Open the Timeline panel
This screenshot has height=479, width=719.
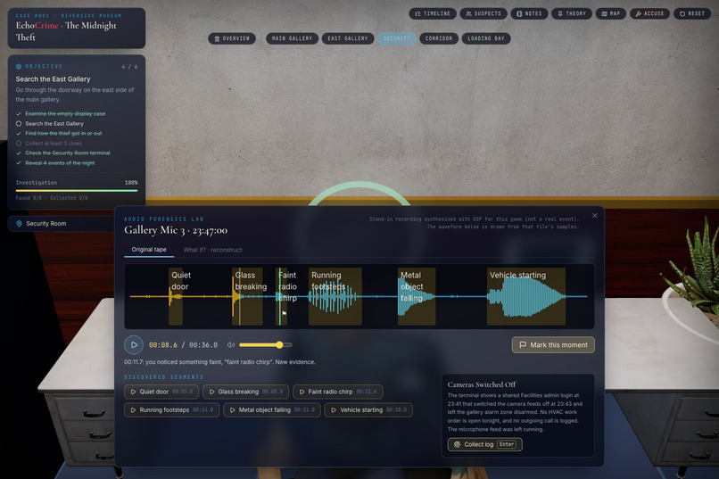(433, 13)
